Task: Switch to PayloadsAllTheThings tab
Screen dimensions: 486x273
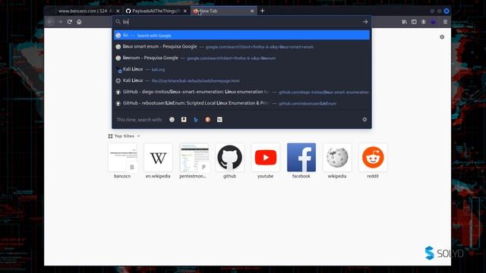Action: pos(156,11)
